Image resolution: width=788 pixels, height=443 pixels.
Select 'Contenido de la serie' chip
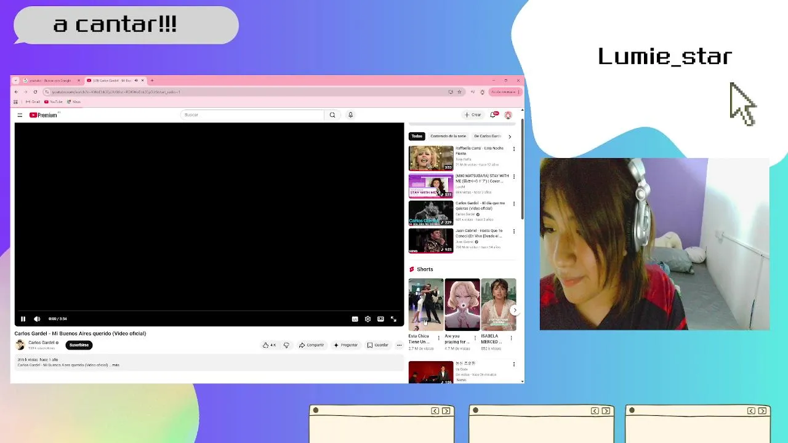448,136
